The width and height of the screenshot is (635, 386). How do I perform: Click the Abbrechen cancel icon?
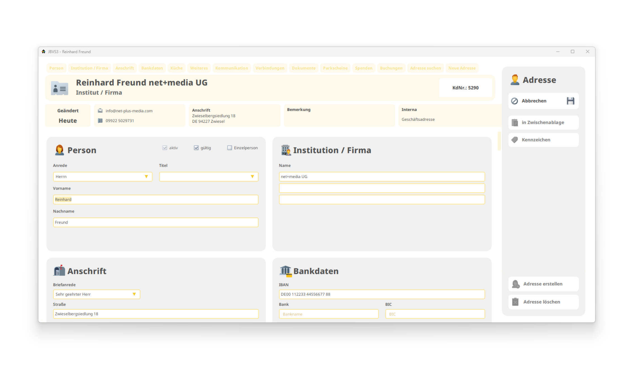click(x=514, y=101)
